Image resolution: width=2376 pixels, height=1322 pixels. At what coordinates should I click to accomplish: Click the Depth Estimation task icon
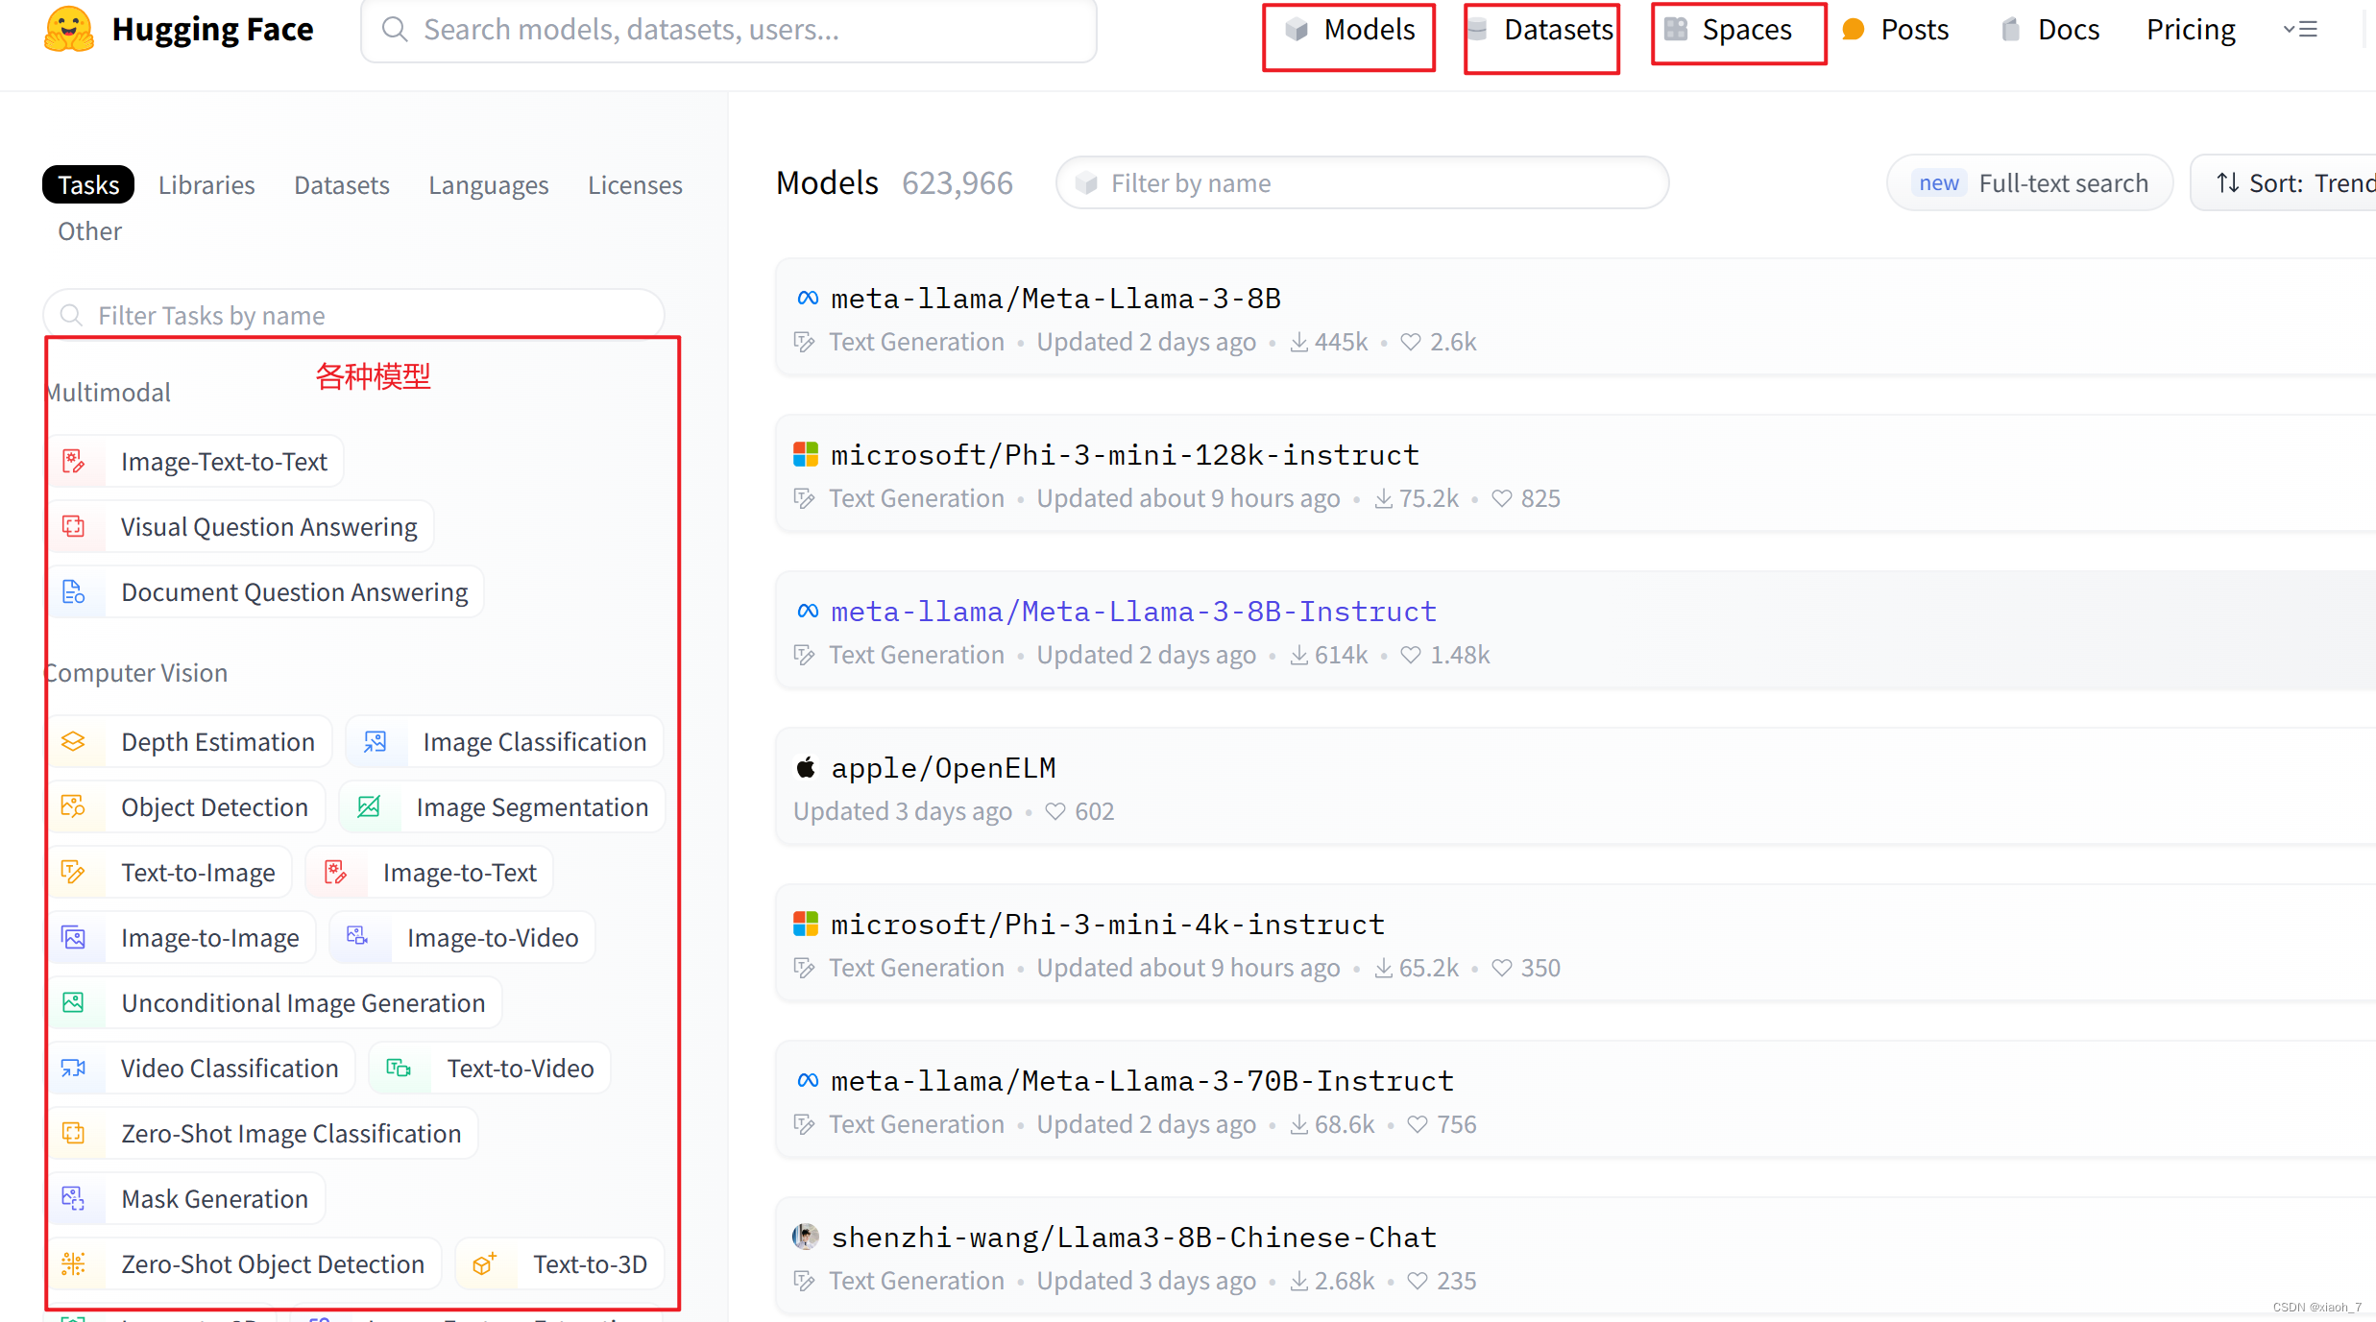74,742
